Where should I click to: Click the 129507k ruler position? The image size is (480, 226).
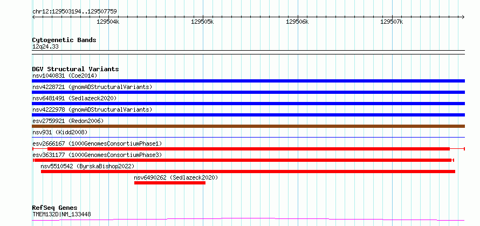[392, 22]
